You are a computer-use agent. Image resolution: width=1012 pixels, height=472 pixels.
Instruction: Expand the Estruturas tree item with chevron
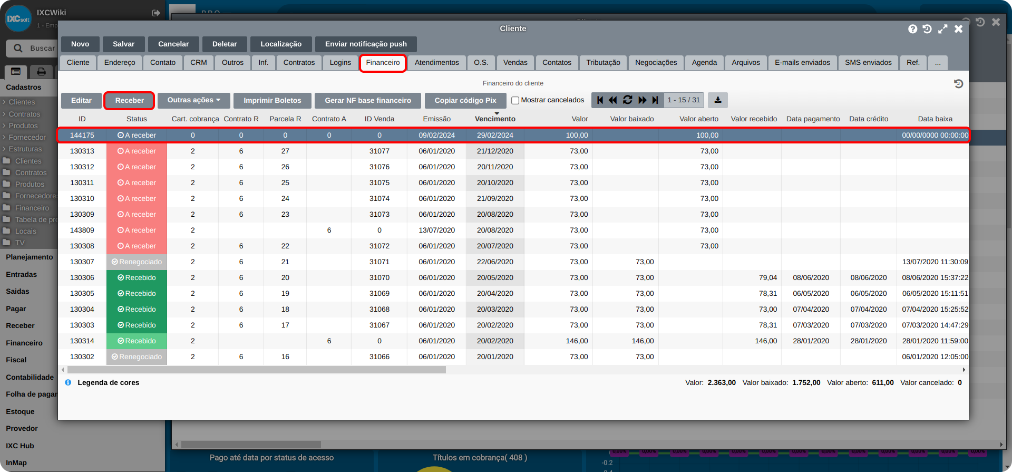[4, 149]
